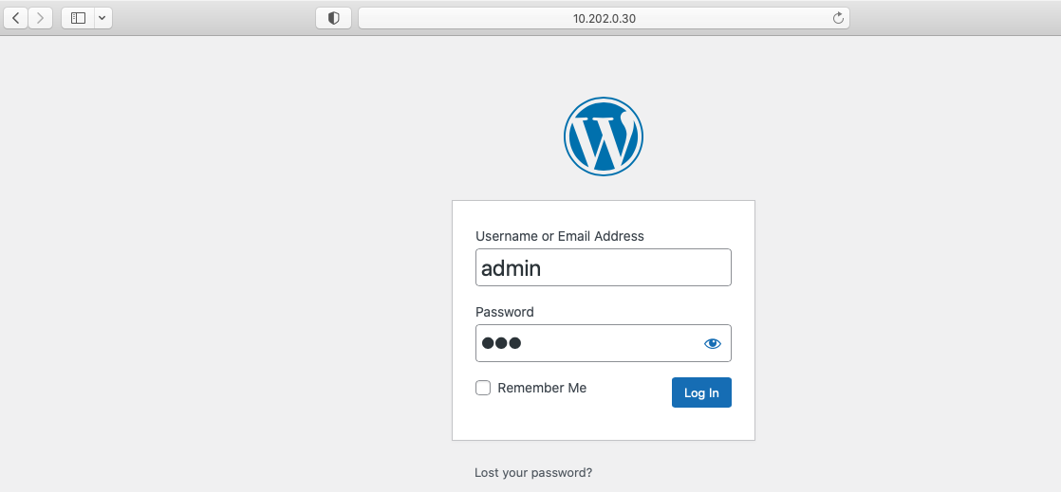Click the Username or Email Address label
Screen dimensions: 1061x492
[x=560, y=236]
